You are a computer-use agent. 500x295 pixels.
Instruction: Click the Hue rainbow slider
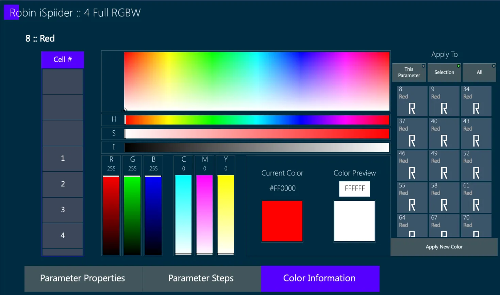click(x=257, y=120)
